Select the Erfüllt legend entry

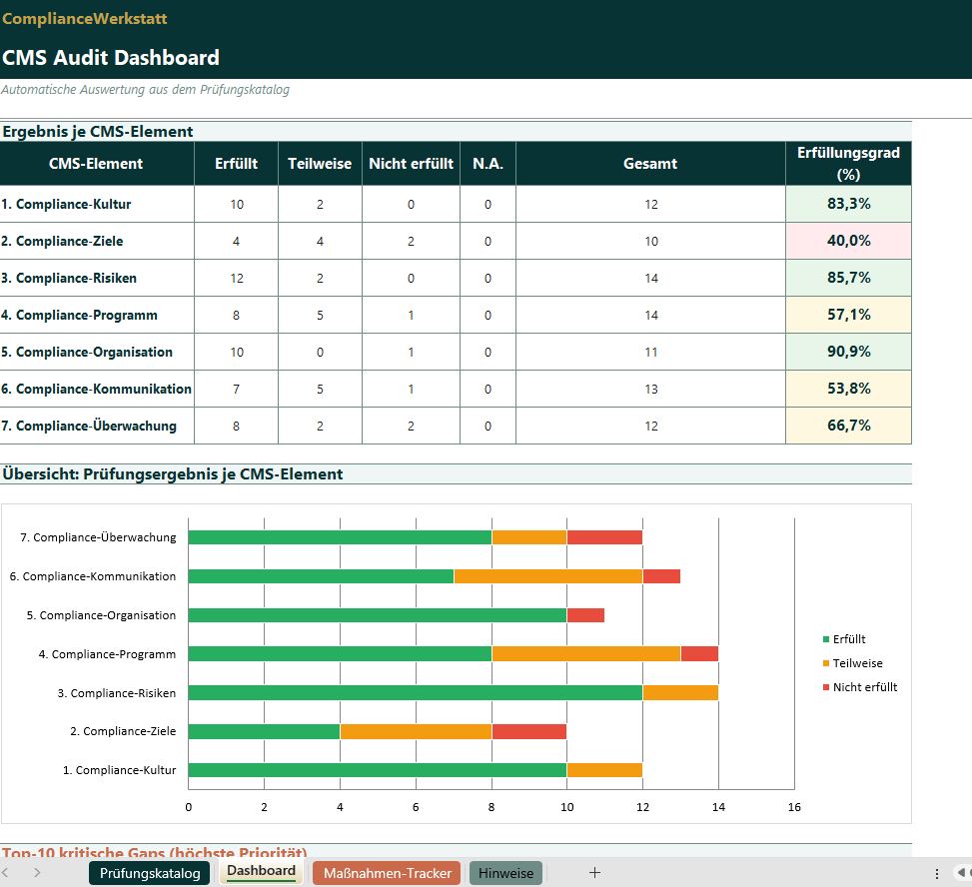[849, 638]
